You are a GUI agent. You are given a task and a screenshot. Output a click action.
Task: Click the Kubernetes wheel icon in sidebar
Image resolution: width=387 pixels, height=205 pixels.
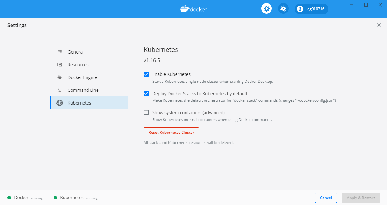[59, 103]
